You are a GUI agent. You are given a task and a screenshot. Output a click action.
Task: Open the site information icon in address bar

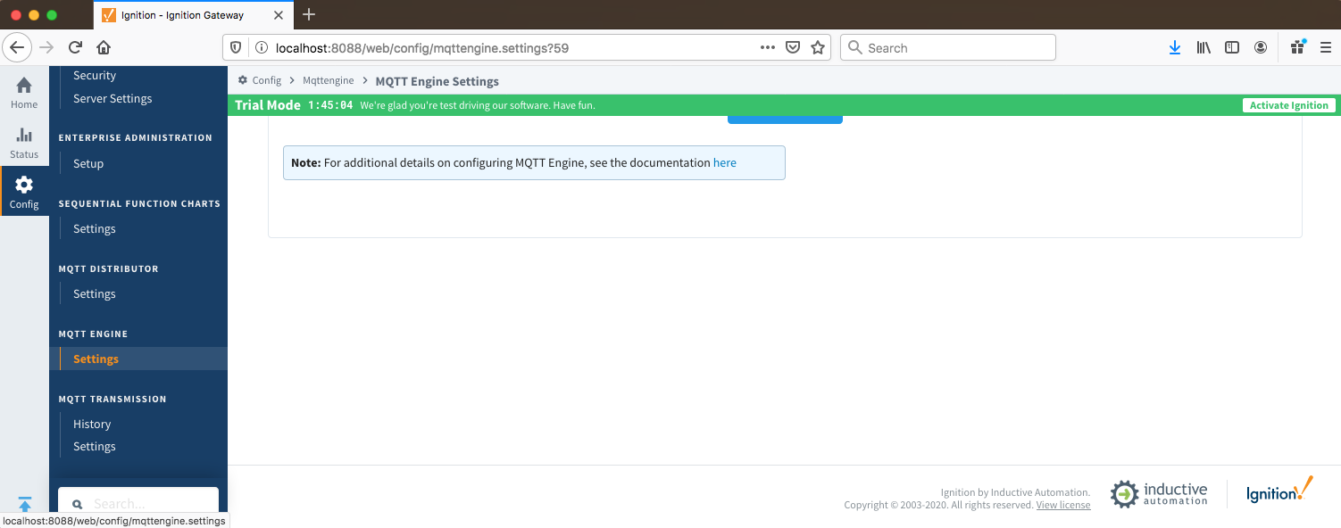tap(261, 48)
